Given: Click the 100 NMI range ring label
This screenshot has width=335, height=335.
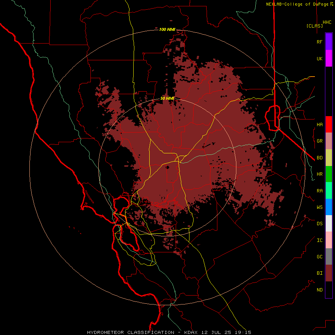Looking at the screenshot, I should coord(167,29).
